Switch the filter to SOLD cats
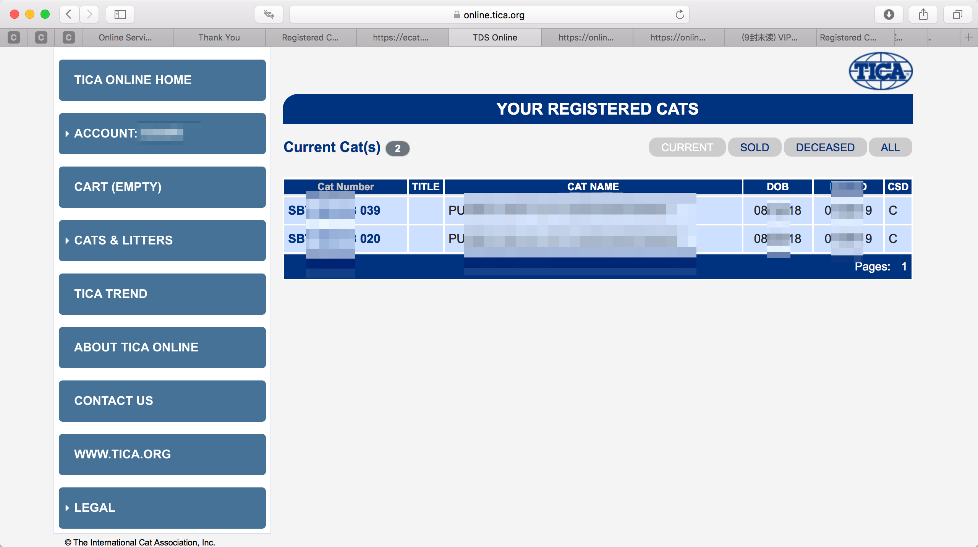The height and width of the screenshot is (547, 978). [755, 147]
